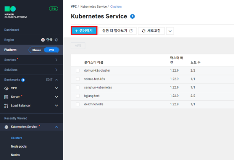Click cluster name hgjang-test
234x160 pixels.
coord(92,96)
